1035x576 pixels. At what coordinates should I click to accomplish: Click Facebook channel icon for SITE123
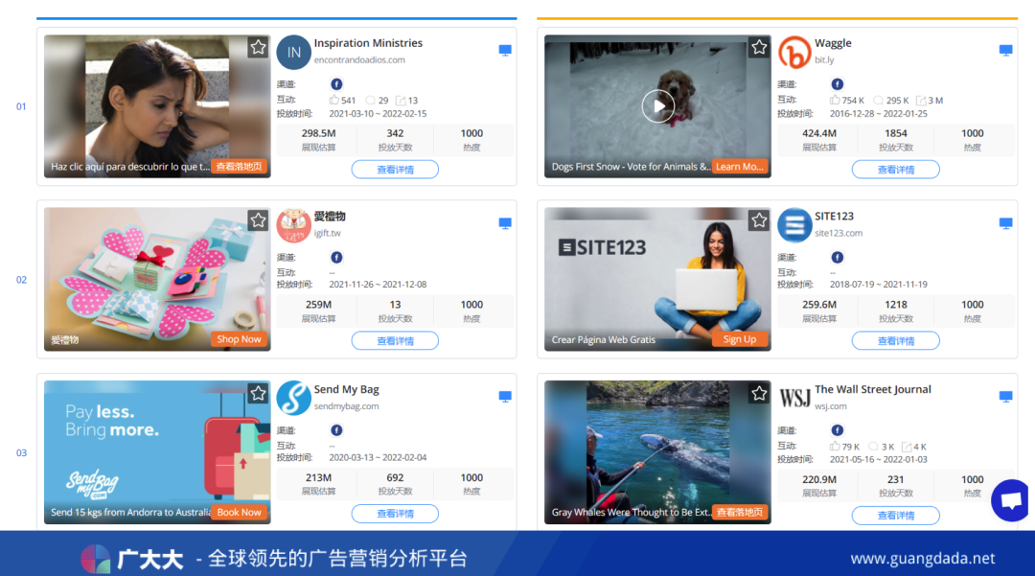pos(837,257)
